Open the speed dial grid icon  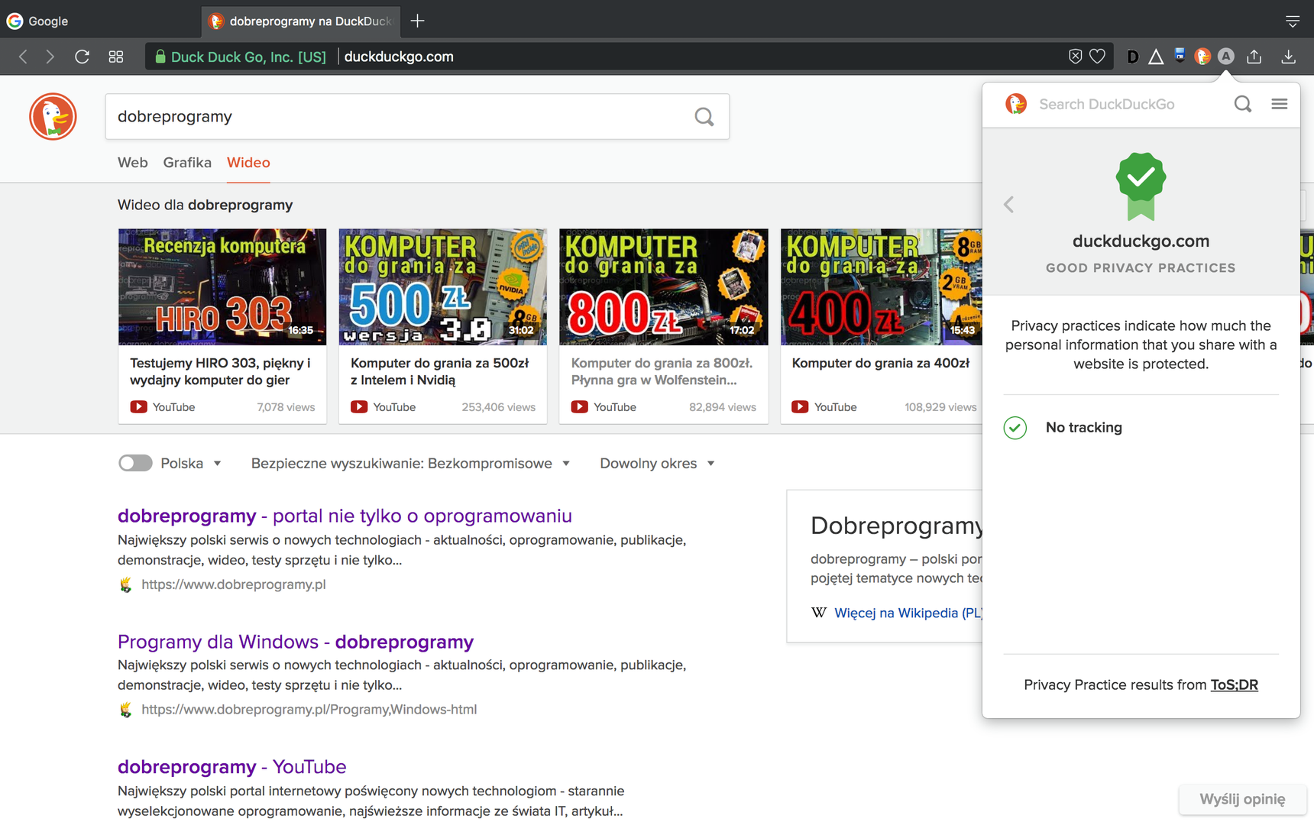point(116,57)
